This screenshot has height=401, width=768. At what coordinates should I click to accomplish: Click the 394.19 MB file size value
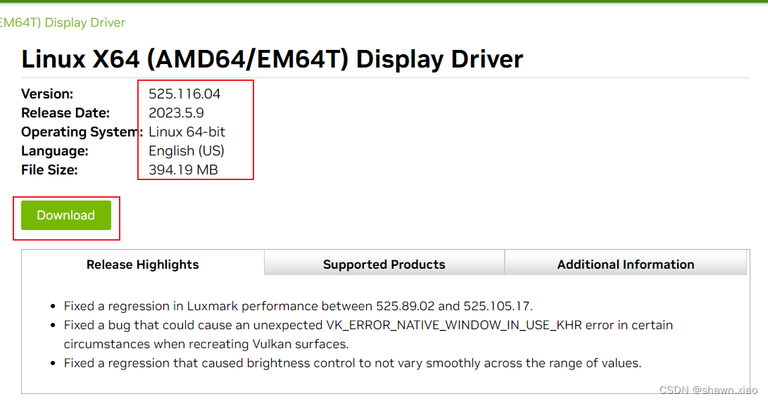pyautogui.click(x=183, y=170)
